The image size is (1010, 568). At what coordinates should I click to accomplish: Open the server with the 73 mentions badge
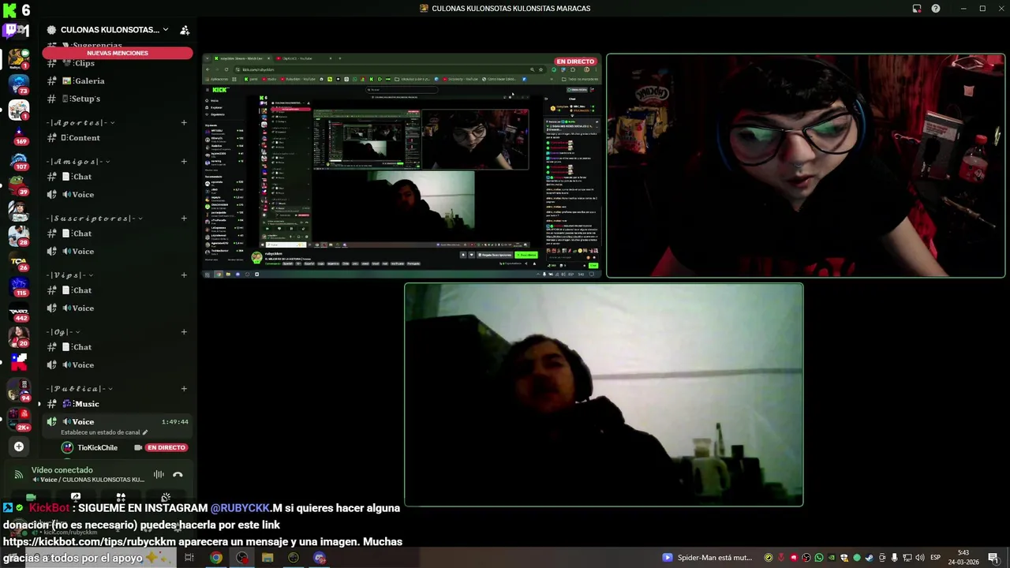19,84
